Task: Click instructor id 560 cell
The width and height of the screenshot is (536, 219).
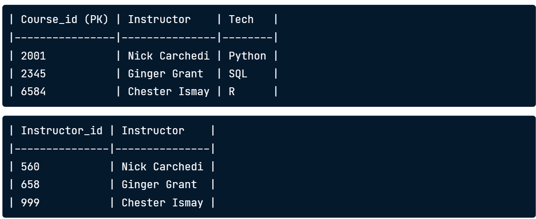Action: [30, 166]
